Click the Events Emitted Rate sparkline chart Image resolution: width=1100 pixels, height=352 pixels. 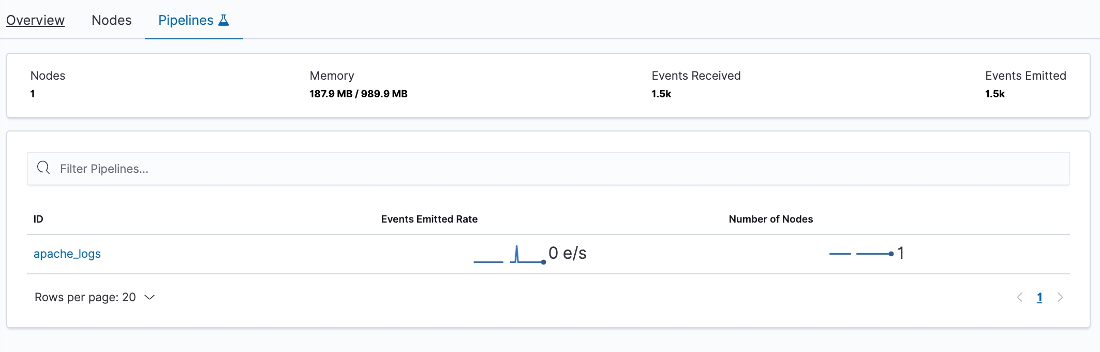click(510, 255)
